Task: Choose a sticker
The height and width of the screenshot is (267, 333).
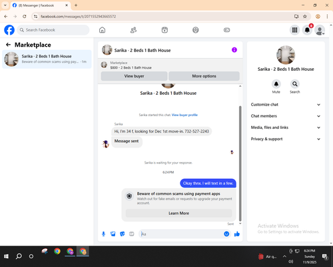Action: tap(123, 234)
